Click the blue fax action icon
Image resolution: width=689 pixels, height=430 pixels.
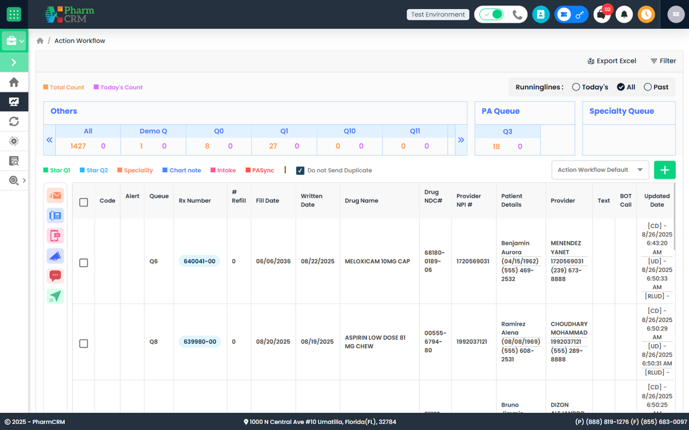(55, 216)
